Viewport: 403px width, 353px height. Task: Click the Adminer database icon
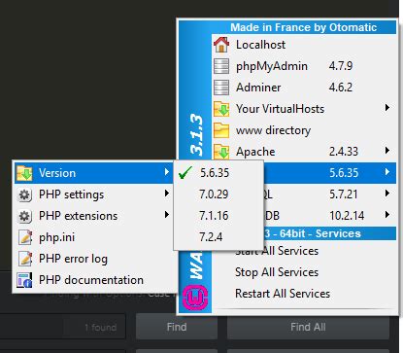coord(221,88)
